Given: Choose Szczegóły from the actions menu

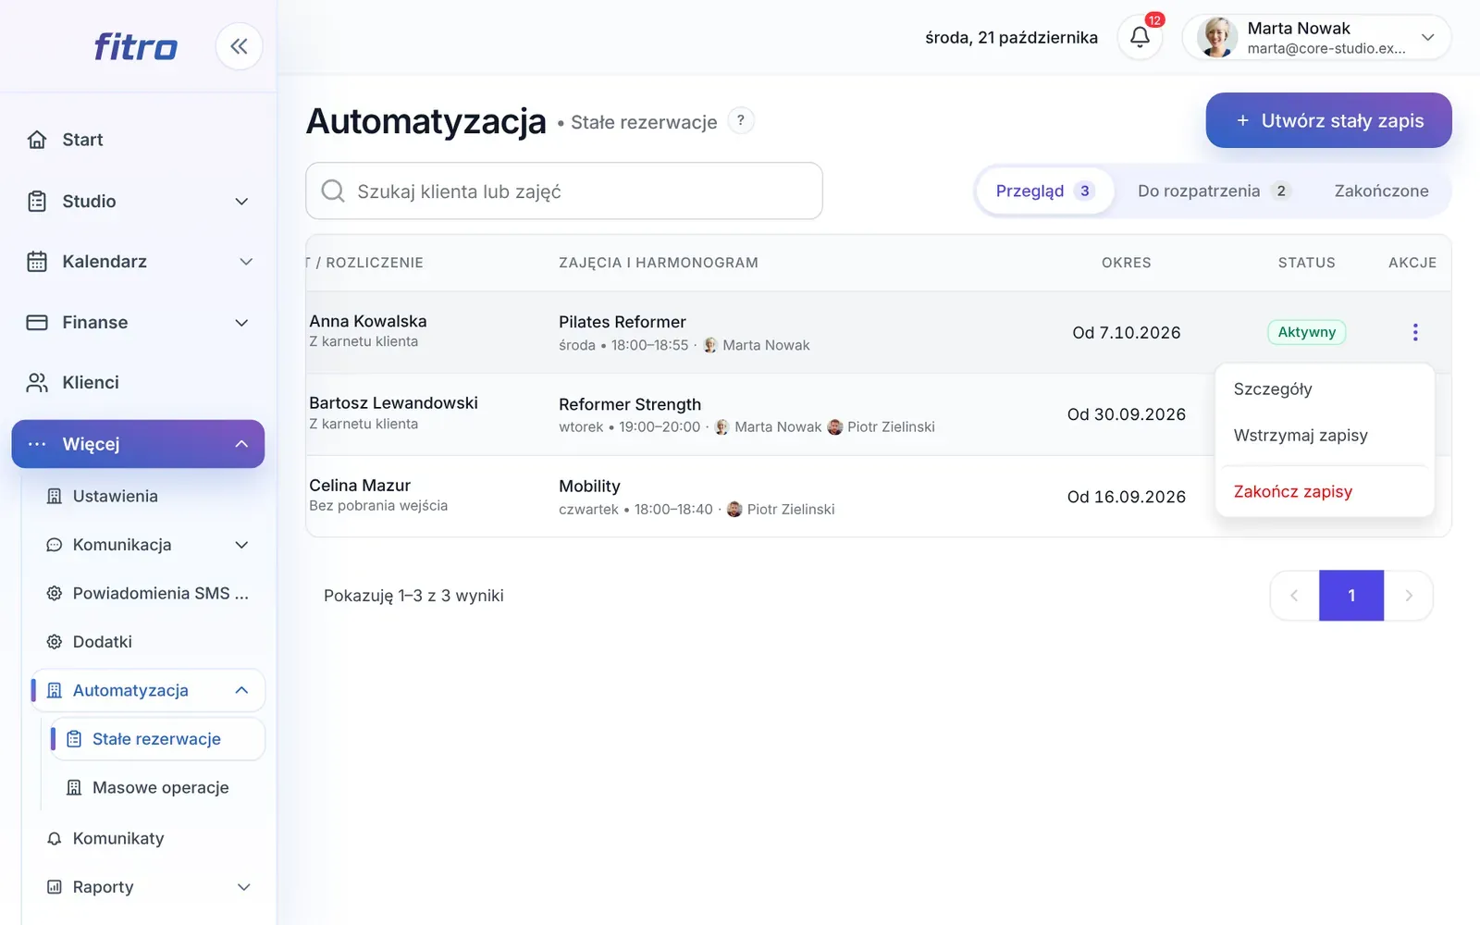Looking at the screenshot, I should click(1325, 389).
